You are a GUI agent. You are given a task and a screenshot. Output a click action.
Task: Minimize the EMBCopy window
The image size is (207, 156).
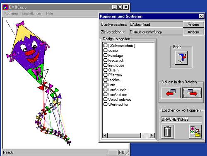(x=115, y=7)
